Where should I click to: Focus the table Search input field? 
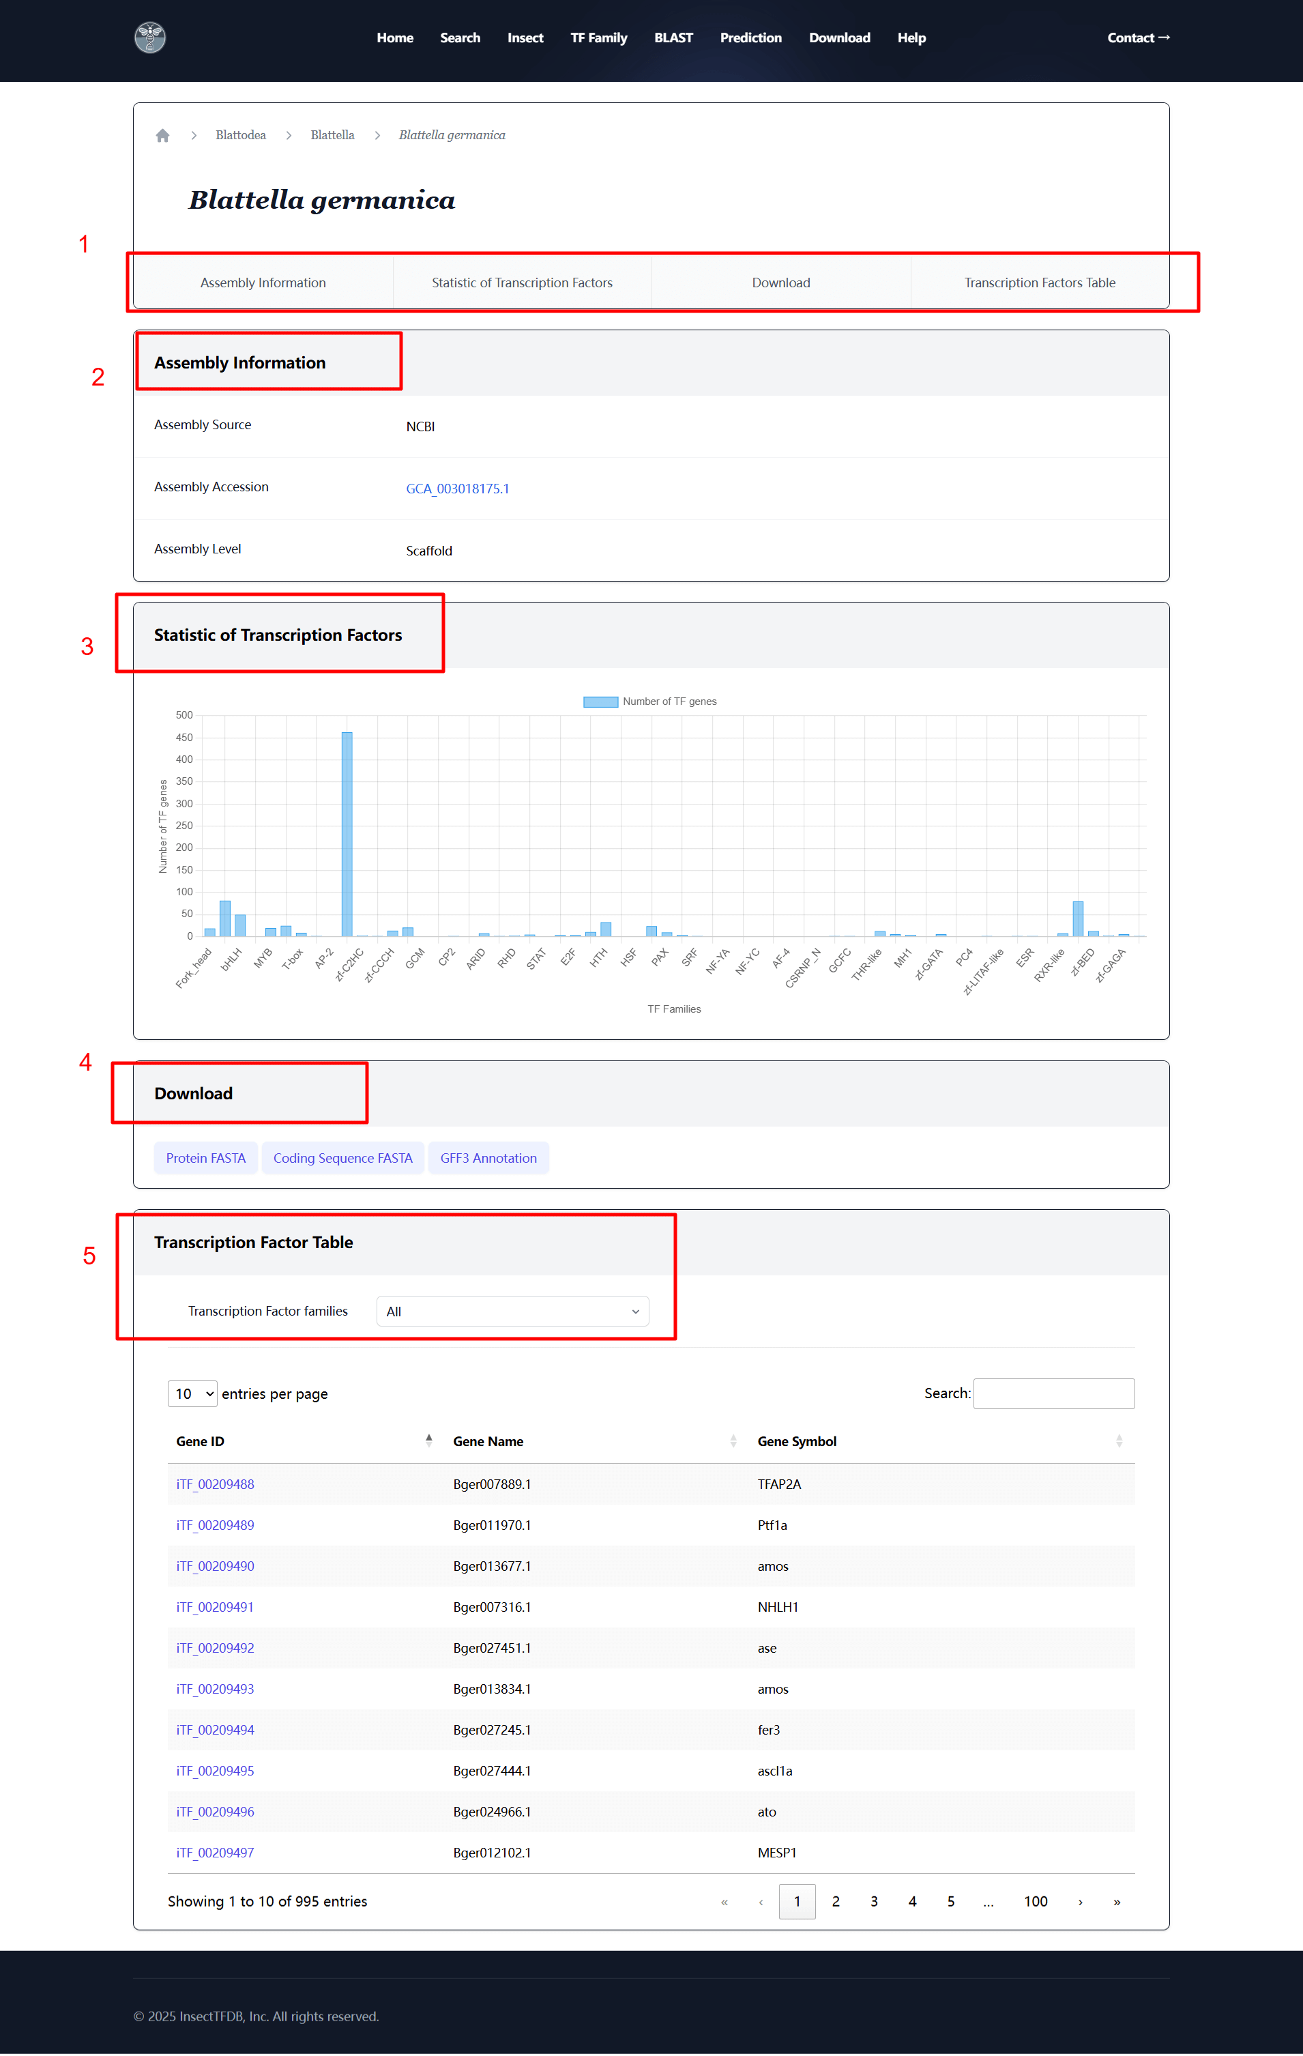coord(1054,1393)
